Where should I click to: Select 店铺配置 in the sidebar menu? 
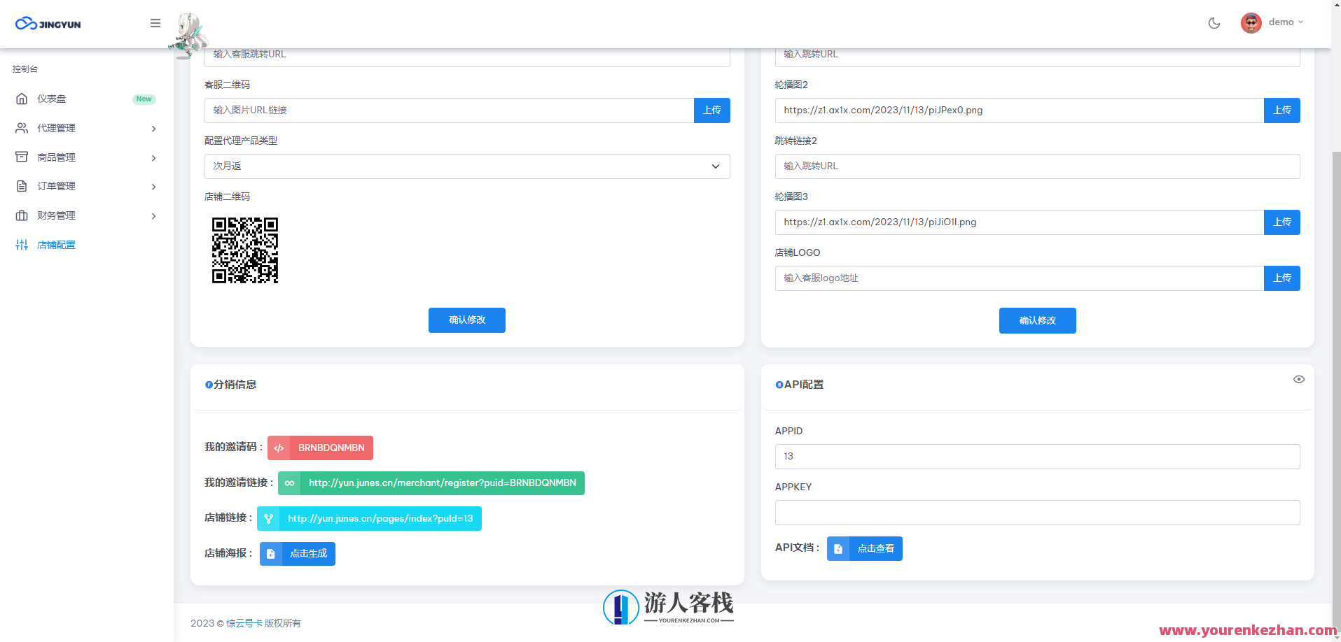coord(56,244)
